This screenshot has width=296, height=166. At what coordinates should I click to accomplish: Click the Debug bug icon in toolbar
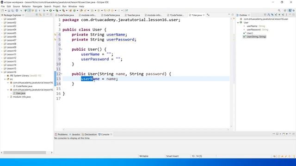coord(44,11)
